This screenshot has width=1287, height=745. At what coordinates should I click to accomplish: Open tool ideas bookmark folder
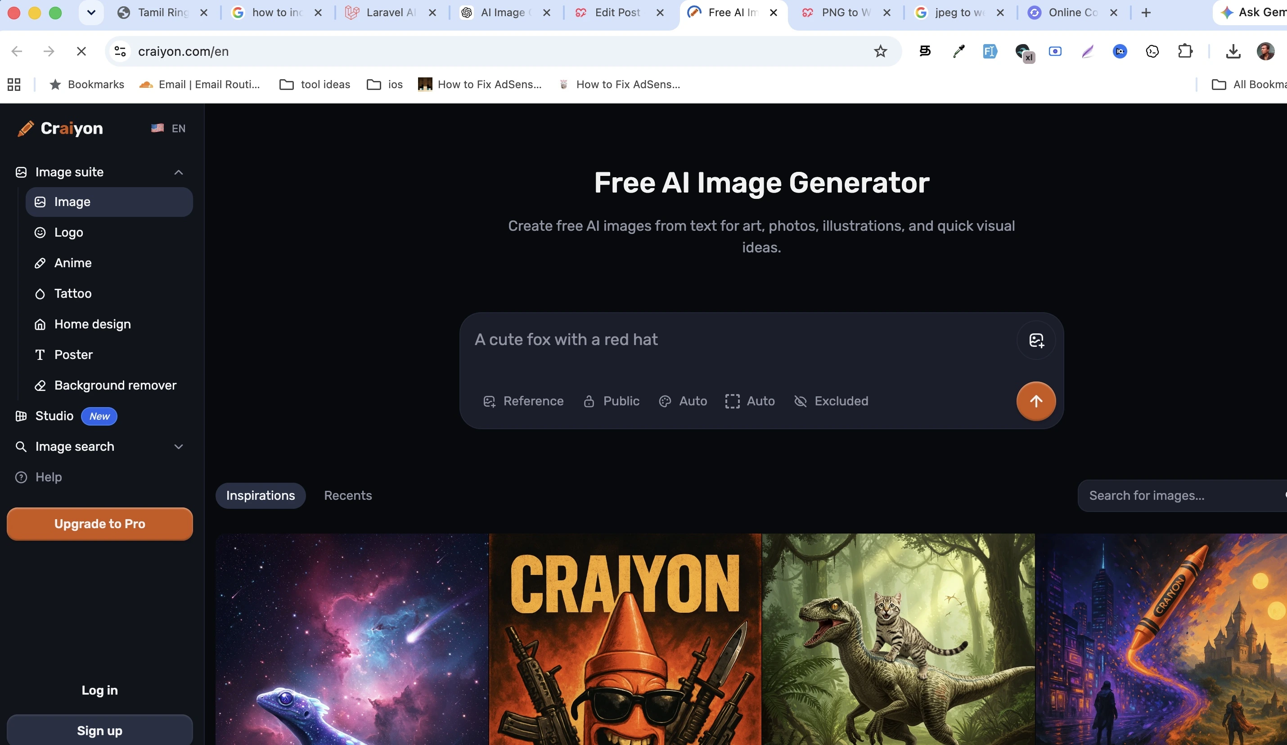pyautogui.click(x=315, y=84)
